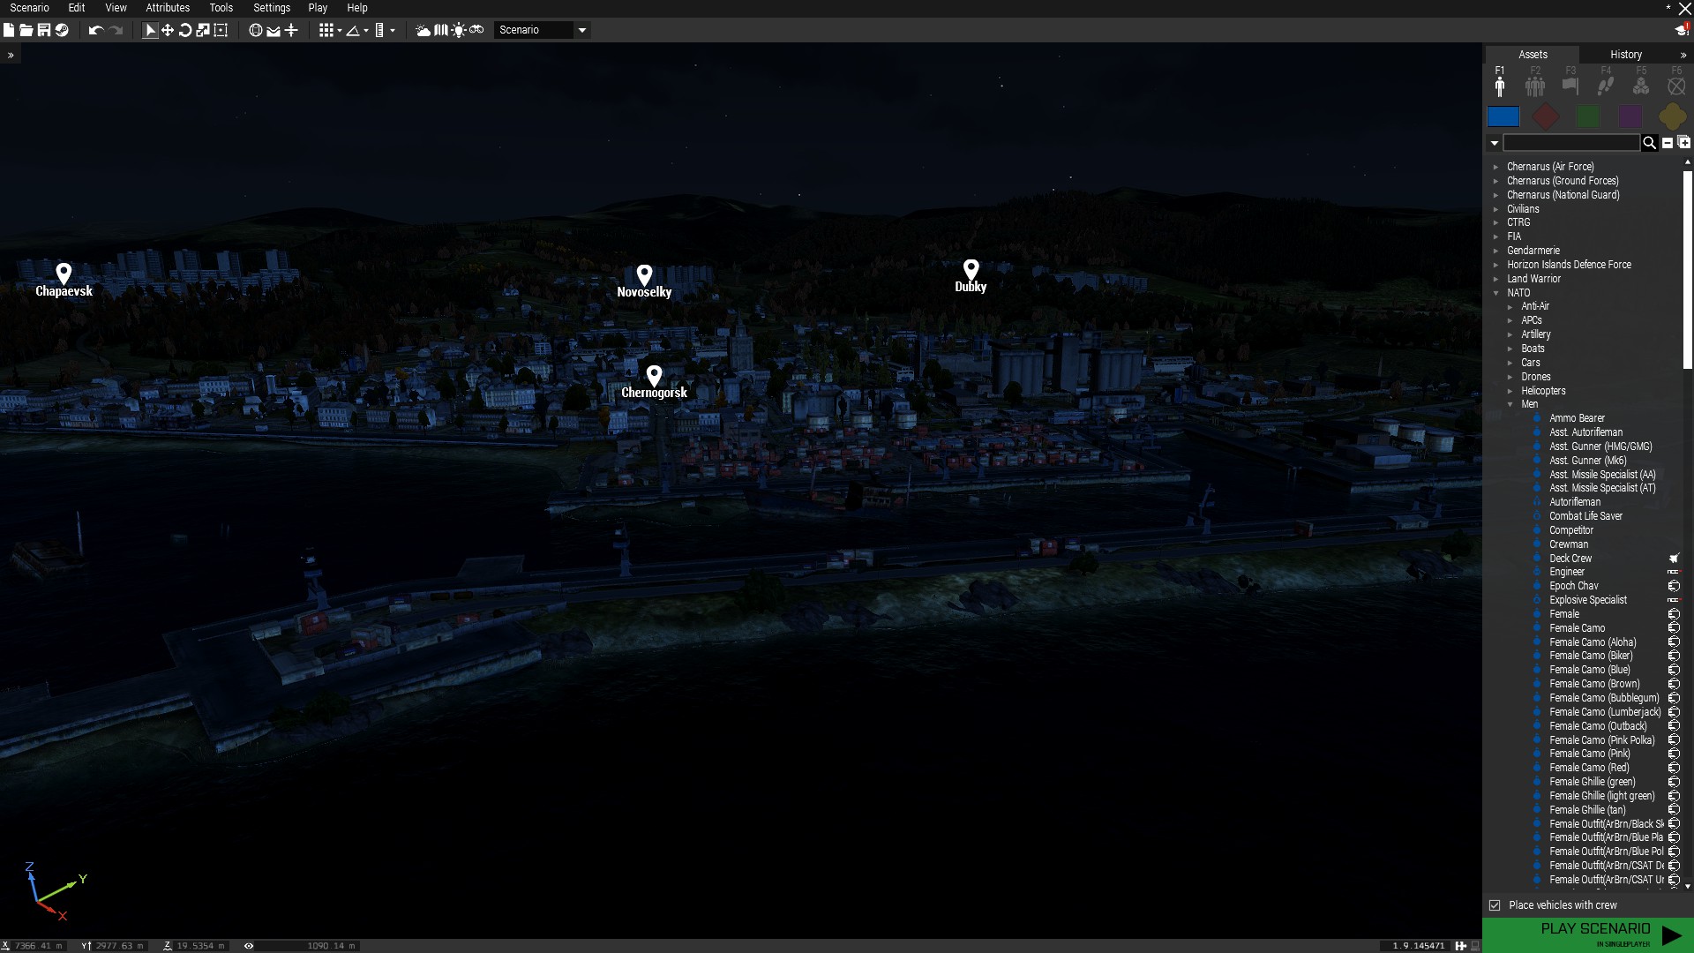Screen dimensions: 1694x953
Task: Click the Play Scenario button
Action: pyautogui.click(x=1596, y=934)
